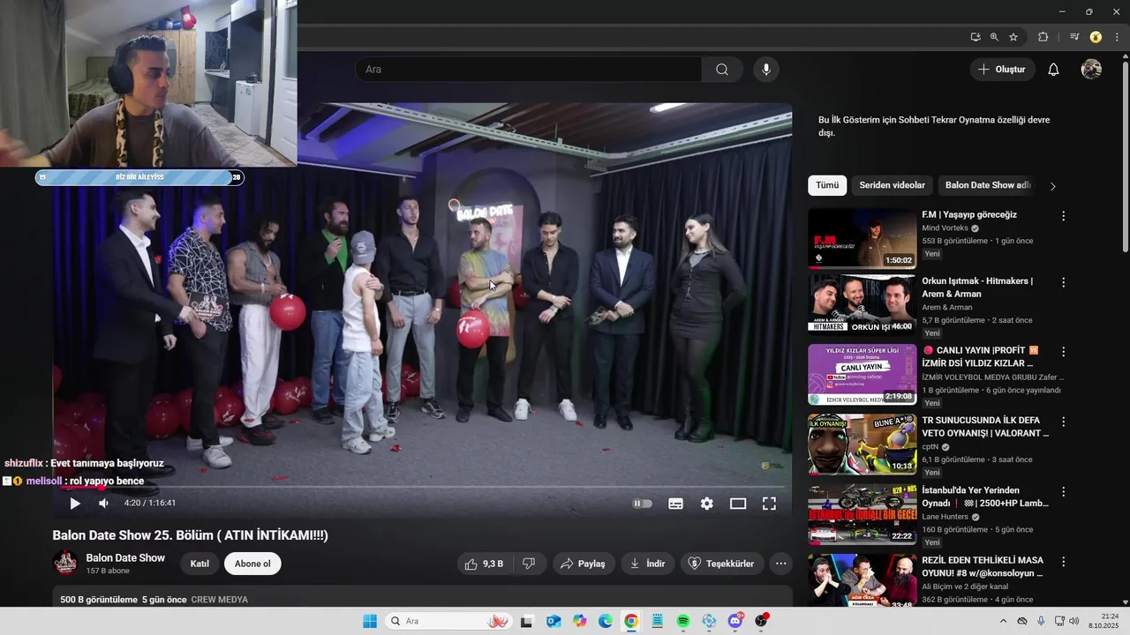Open Outlook from the taskbar

click(553, 621)
